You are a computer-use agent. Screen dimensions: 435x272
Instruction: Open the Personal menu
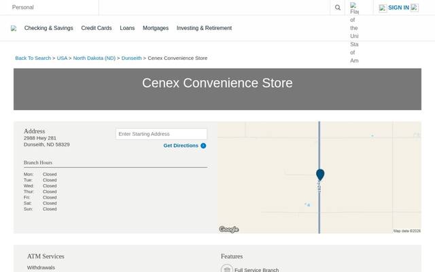22,7
